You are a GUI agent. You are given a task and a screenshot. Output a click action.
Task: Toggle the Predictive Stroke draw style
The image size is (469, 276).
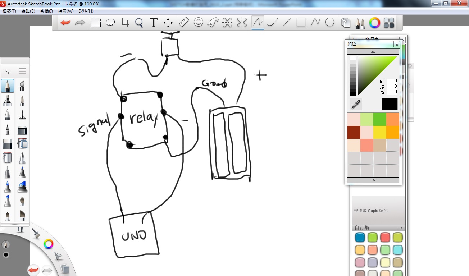272,23
